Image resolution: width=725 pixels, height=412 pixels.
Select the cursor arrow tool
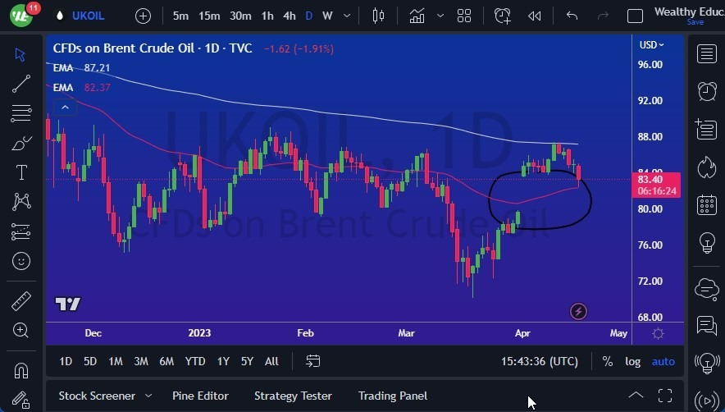(21, 55)
